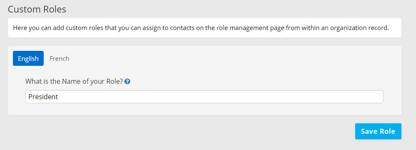Screen dimensions: 416x150
Task: Click the active blue English button
Action: click(28, 58)
